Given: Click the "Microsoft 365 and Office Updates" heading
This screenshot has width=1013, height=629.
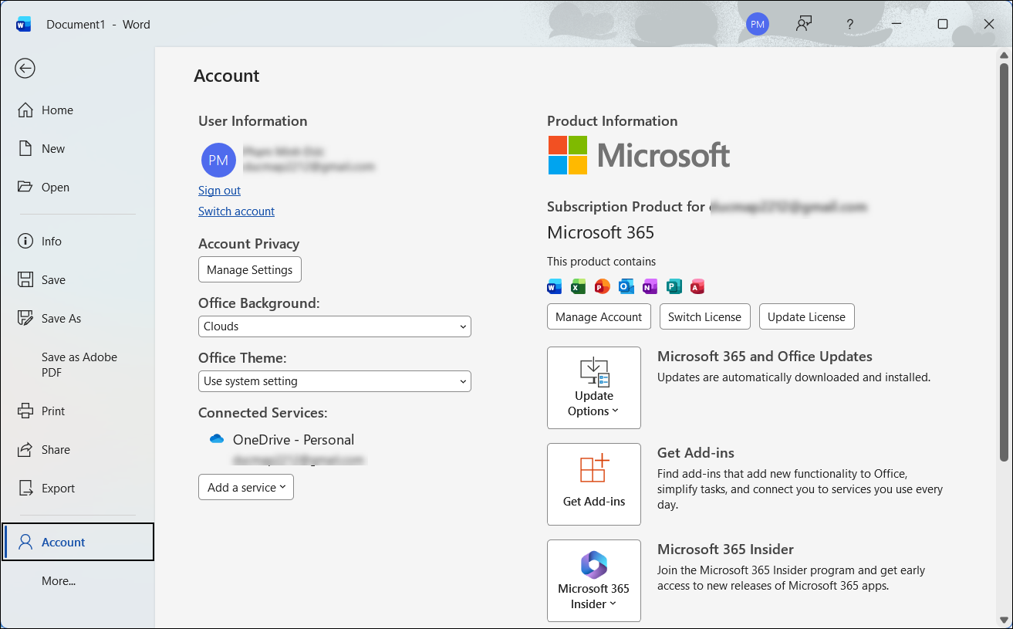Looking at the screenshot, I should pos(765,357).
